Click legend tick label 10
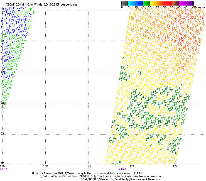The image size is (206, 181). 136,8
